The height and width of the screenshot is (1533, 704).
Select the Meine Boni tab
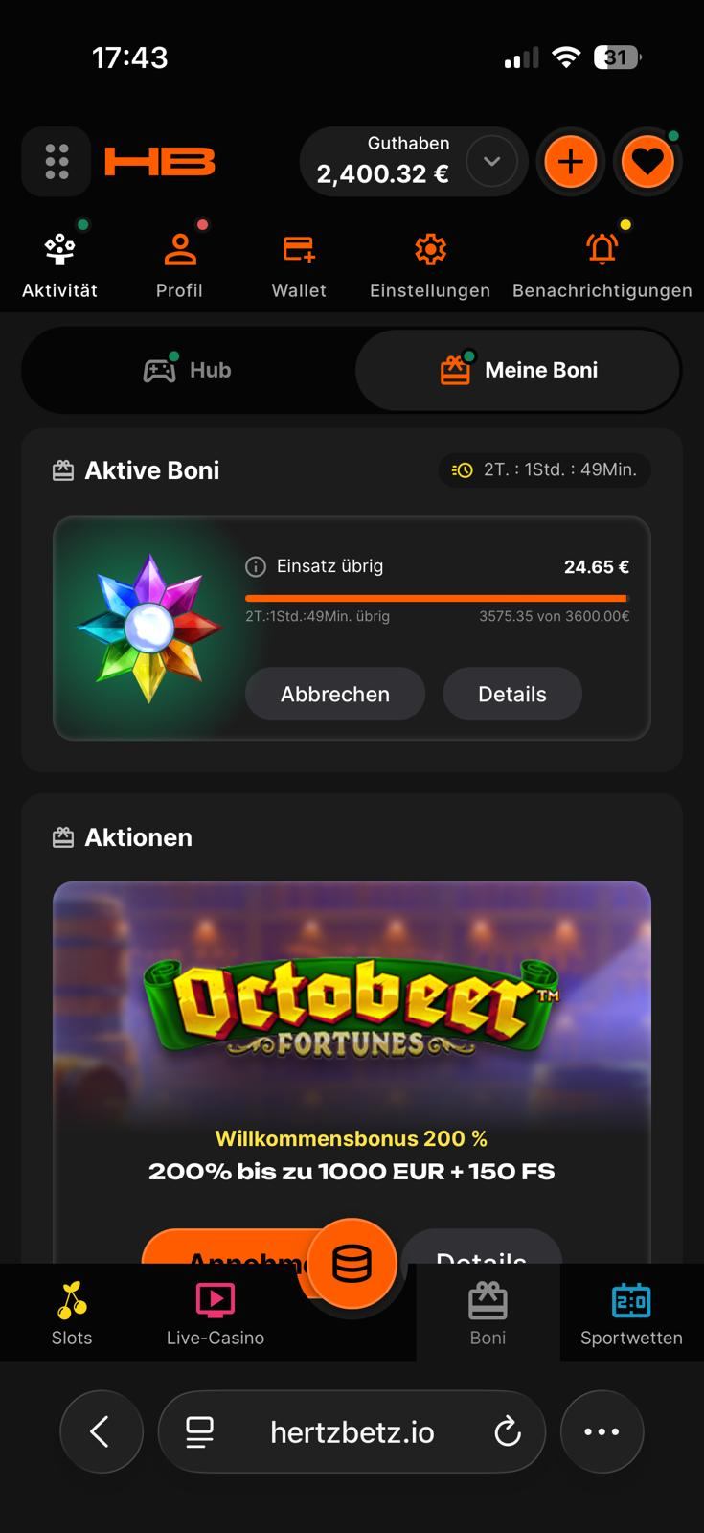(x=518, y=370)
